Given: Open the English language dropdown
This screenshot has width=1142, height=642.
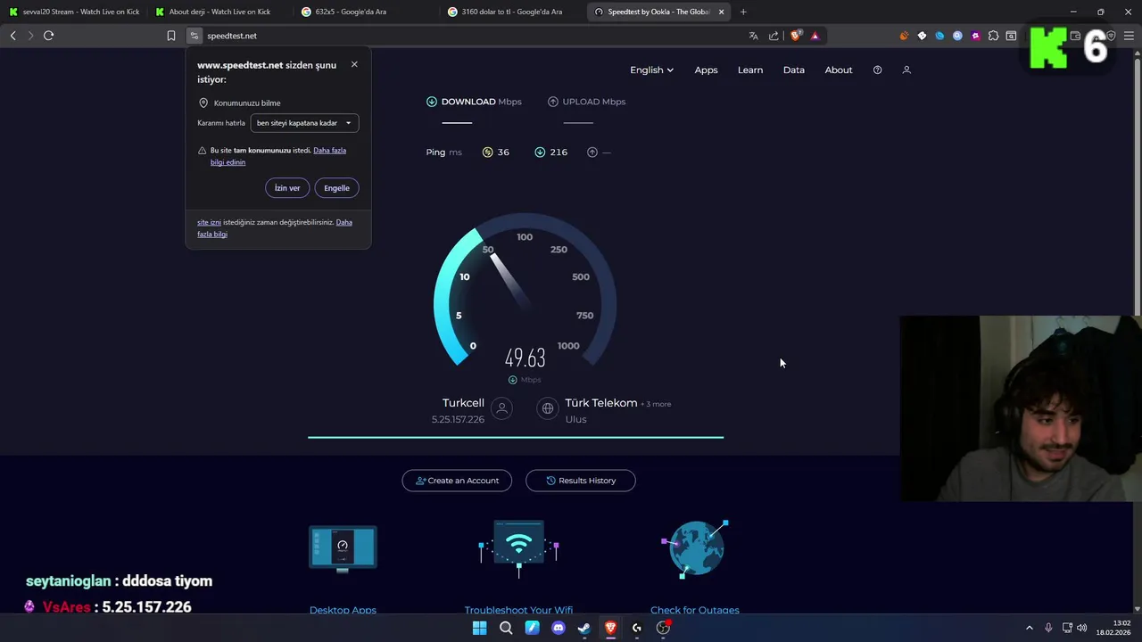Looking at the screenshot, I should pos(651,70).
